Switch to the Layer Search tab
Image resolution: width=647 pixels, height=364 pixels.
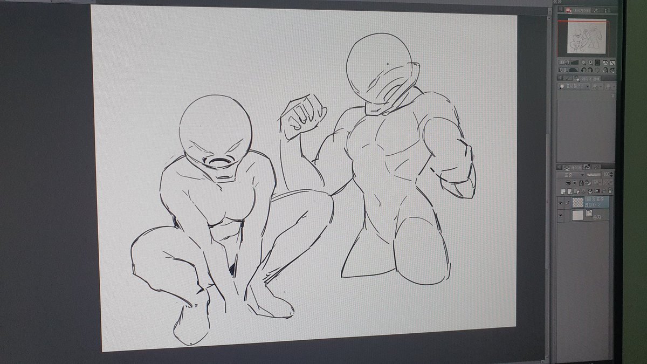(587, 79)
